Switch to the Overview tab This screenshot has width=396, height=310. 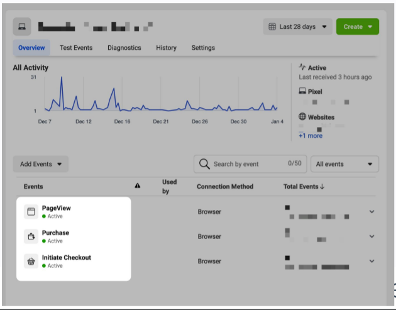pos(31,48)
